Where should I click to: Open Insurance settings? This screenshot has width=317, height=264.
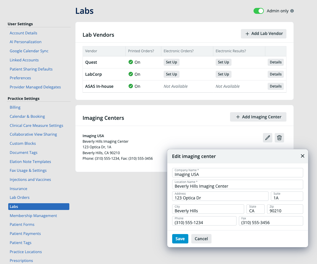(x=19, y=189)
